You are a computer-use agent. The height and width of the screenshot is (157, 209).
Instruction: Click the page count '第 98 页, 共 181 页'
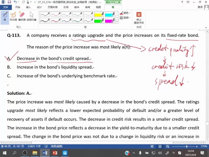tap(12, 146)
